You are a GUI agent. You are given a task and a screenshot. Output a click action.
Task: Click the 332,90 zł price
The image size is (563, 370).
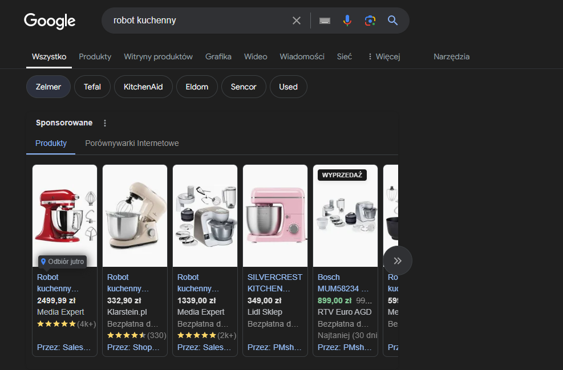coord(124,300)
